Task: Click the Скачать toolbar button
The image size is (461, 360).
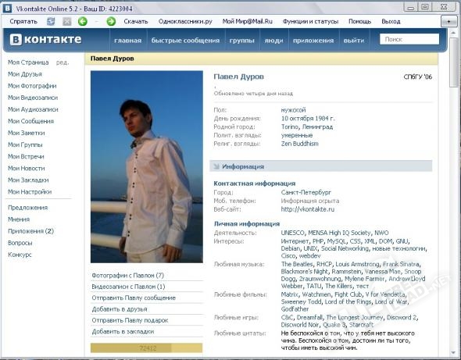Action: 136,21
